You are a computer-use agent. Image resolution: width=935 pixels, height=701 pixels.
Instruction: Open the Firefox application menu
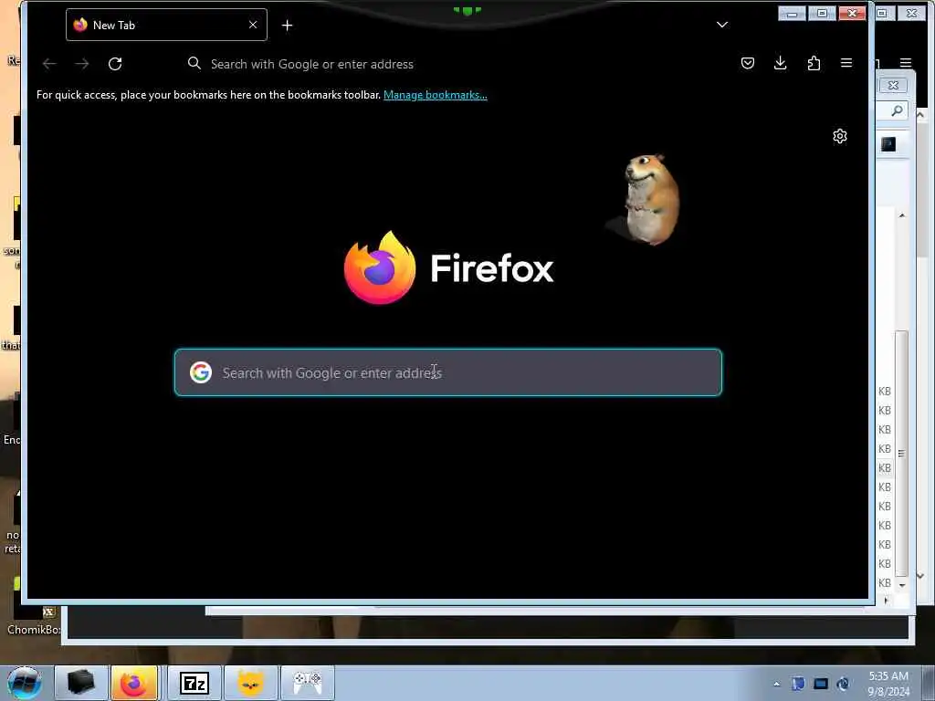[846, 63]
